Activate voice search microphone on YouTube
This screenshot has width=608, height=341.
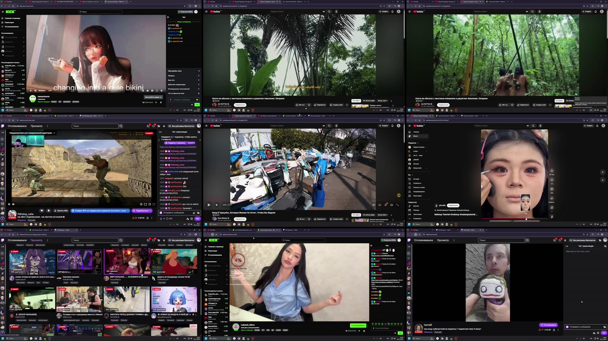coord(336,11)
